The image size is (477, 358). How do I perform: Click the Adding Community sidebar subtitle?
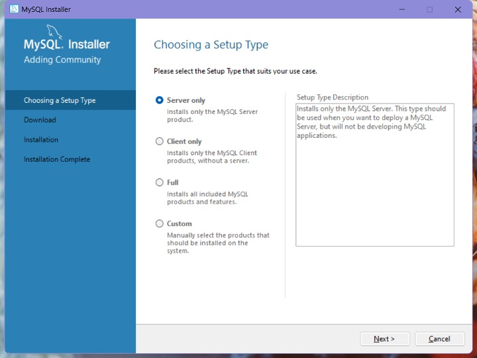pos(62,60)
